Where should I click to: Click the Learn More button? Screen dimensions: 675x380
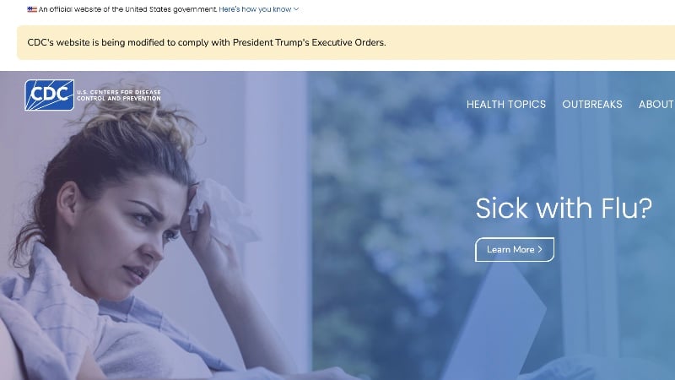click(x=515, y=249)
